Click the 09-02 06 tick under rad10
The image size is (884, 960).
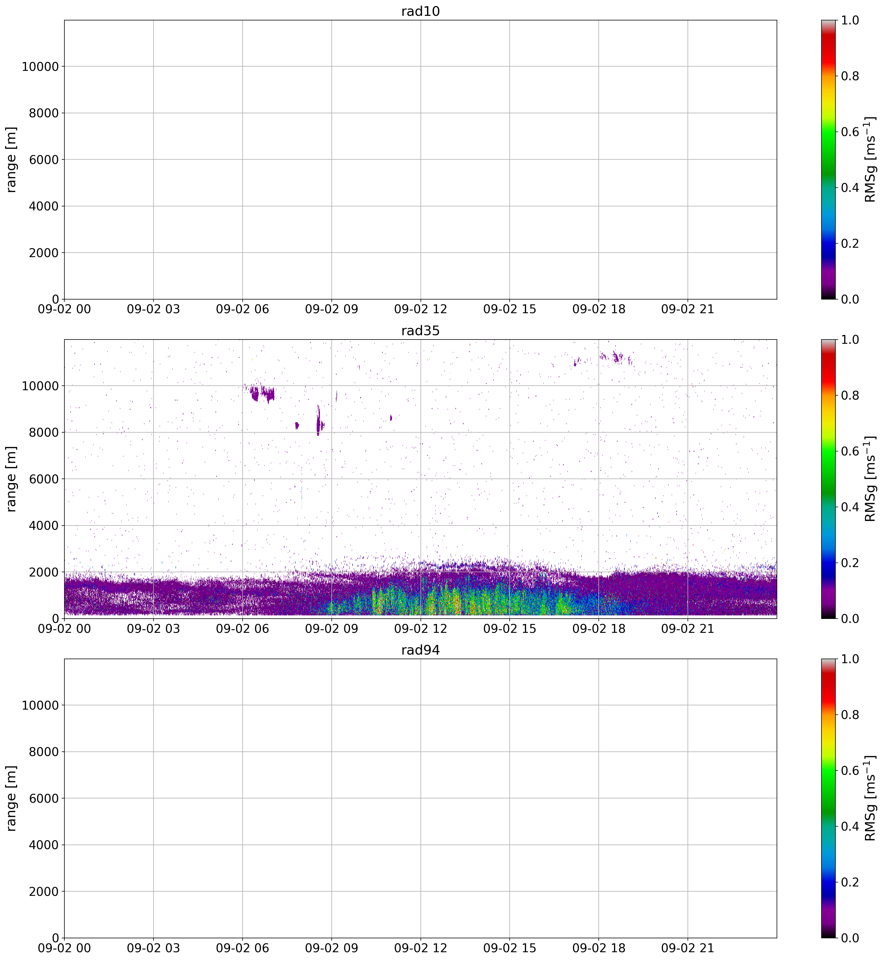pyautogui.click(x=242, y=309)
